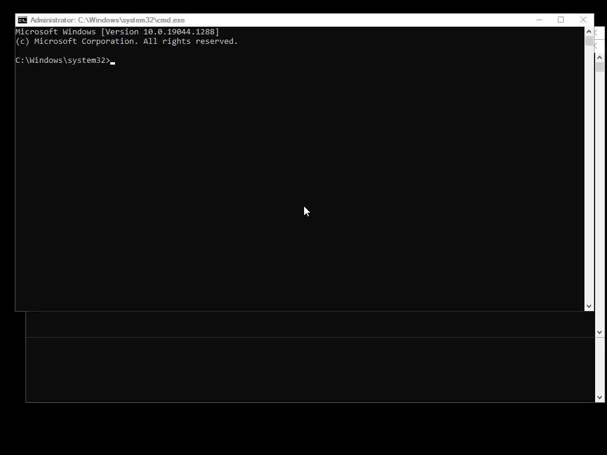Minimize the Administrator cmd.exe window

pyautogui.click(x=539, y=20)
